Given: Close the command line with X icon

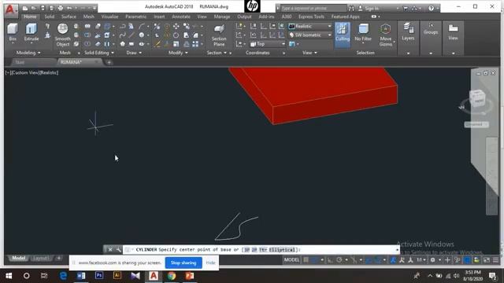Looking at the screenshot, I should (110, 249).
